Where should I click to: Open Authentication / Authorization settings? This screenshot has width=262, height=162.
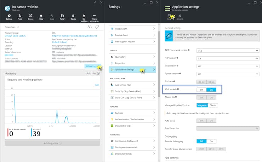132,119
